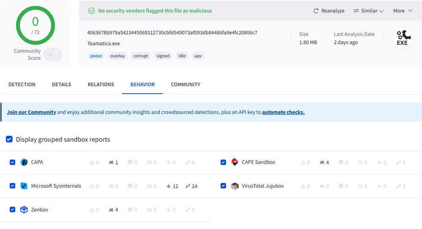Open the automate checks link
The height and width of the screenshot is (229, 422).
(x=283, y=112)
